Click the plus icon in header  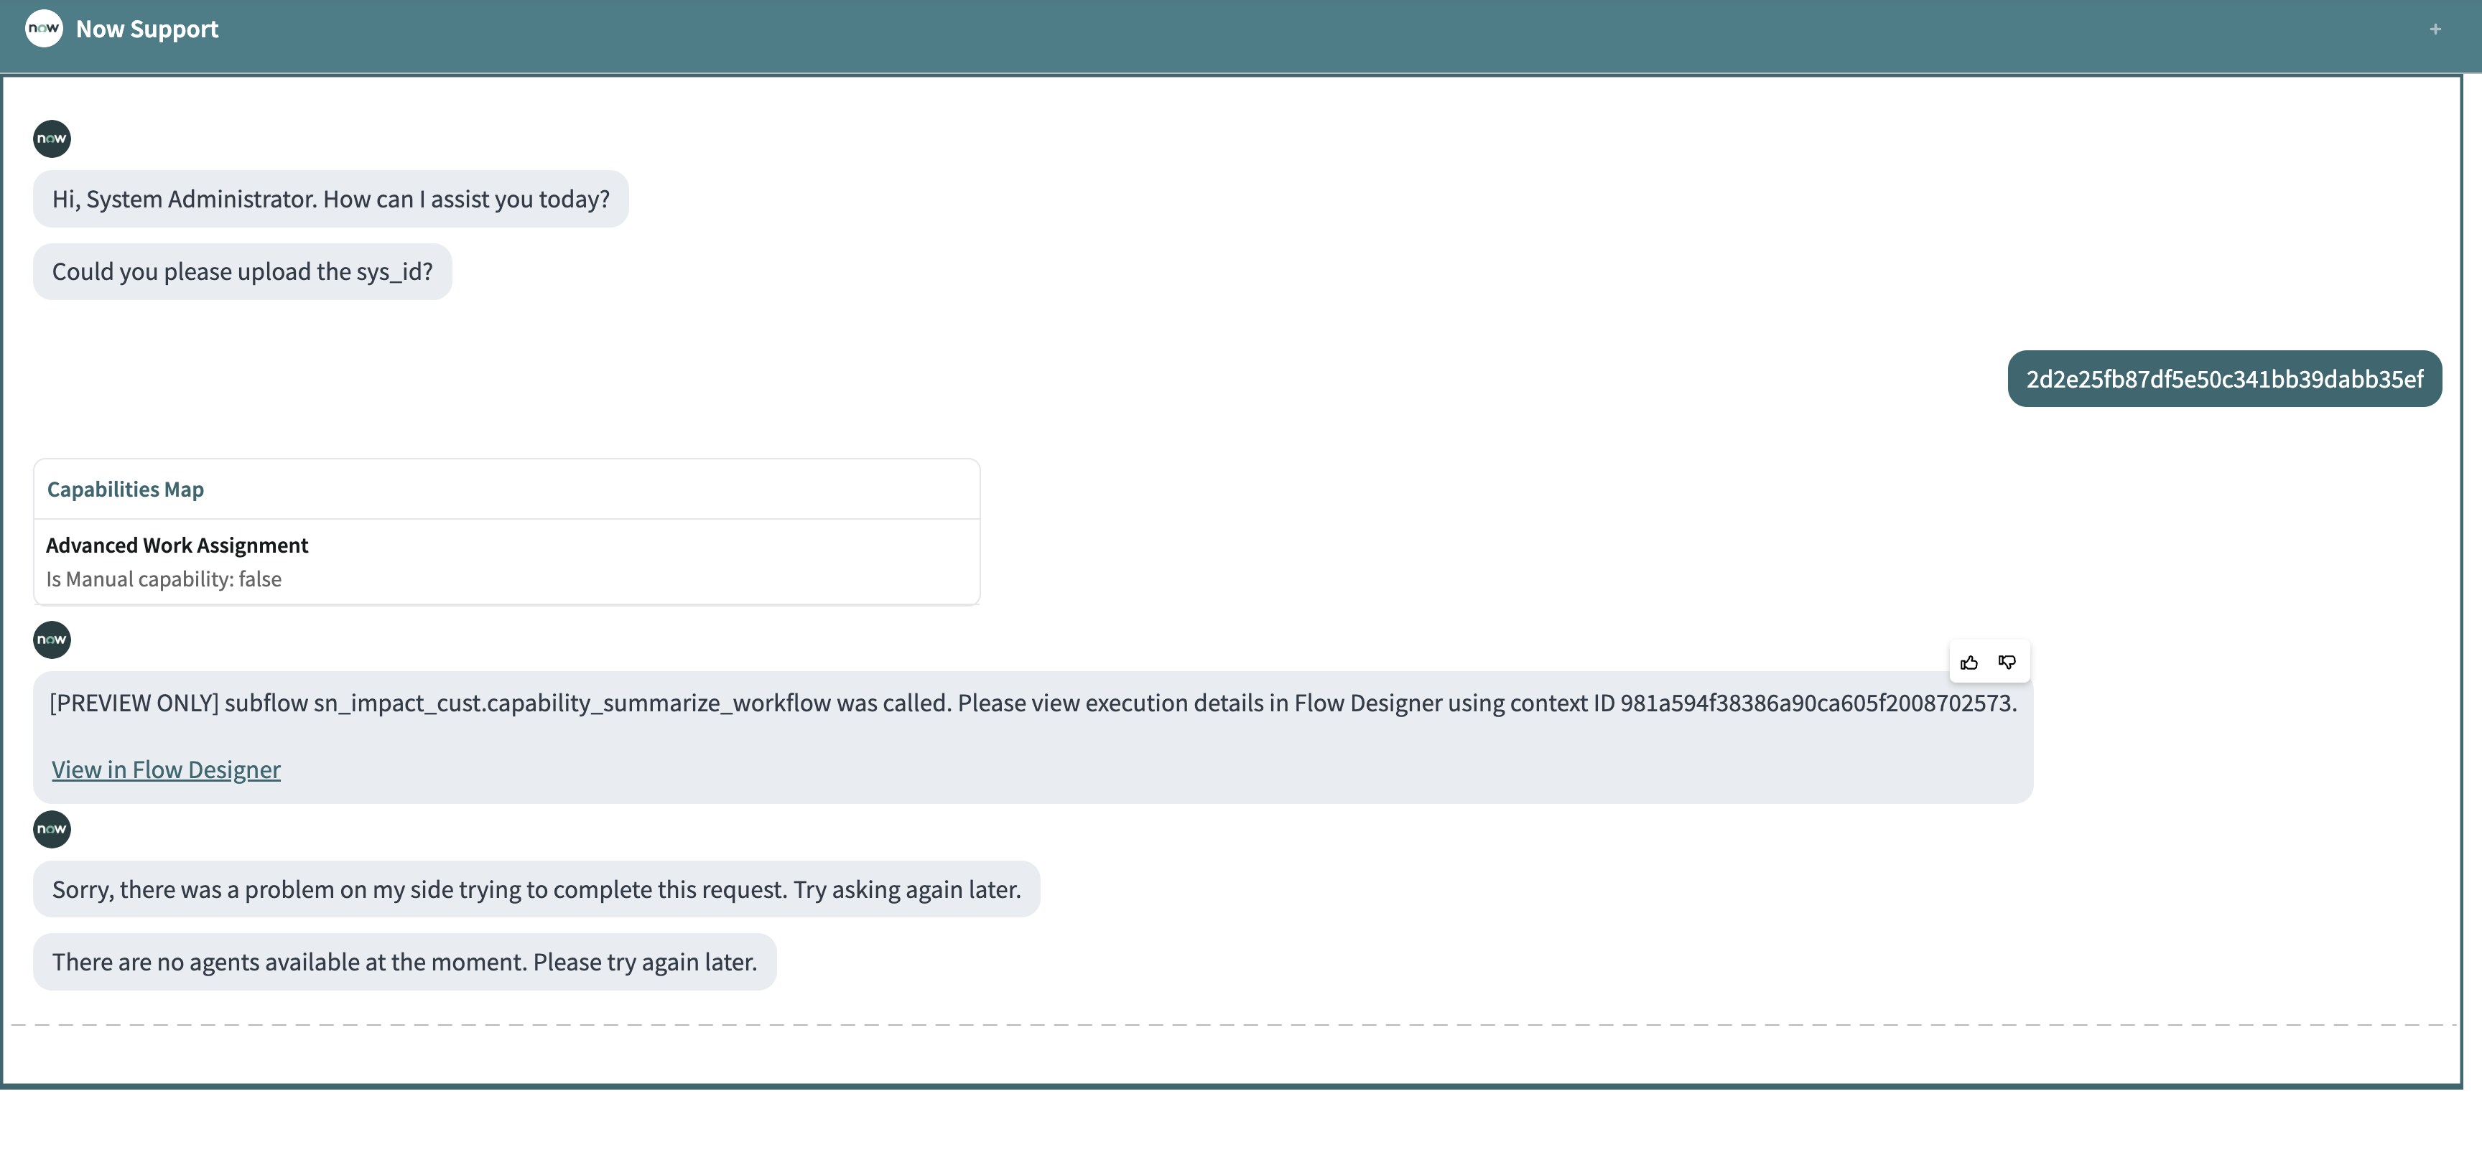pyautogui.click(x=2435, y=30)
